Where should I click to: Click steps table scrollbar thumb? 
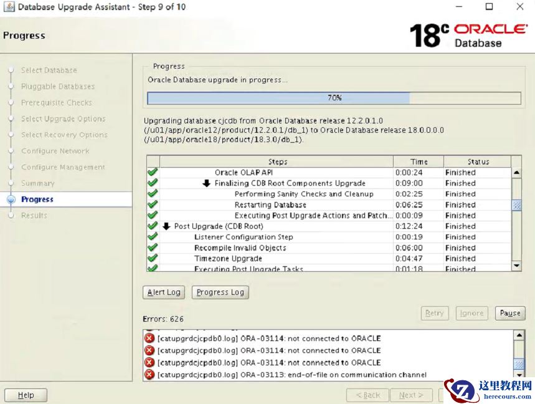(516, 205)
